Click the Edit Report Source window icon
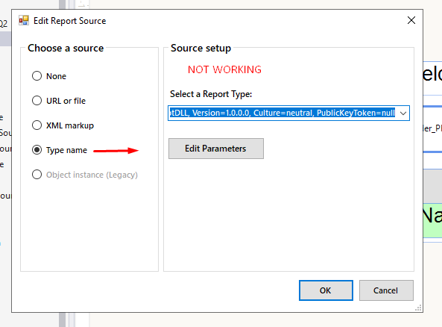This screenshot has height=327, width=442. click(24, 21)
